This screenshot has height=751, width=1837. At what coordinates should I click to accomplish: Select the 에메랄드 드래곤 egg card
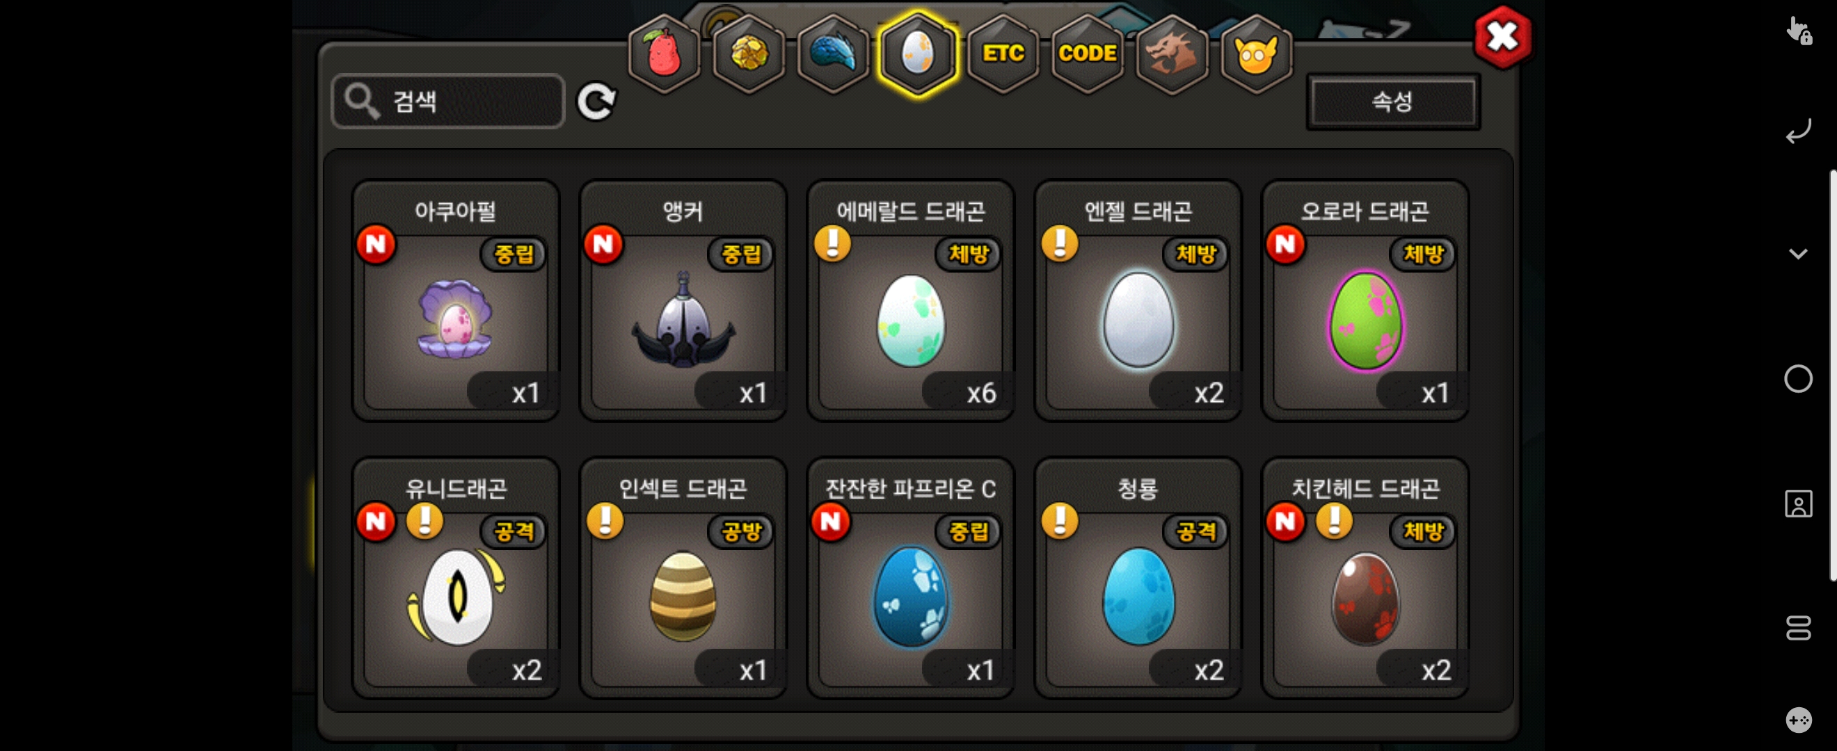tap(910, 300)
